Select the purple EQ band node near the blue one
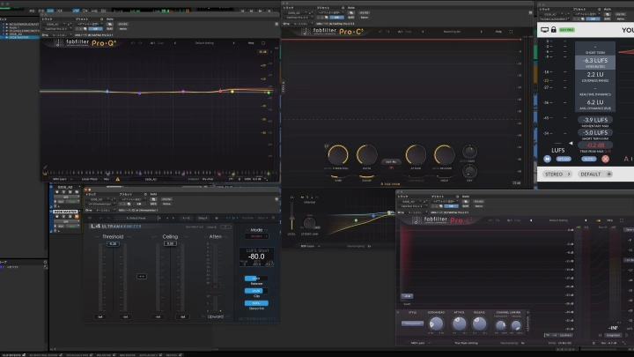Image resolution: width=634 pixels, height=357 pixels. tap(140, 93)
